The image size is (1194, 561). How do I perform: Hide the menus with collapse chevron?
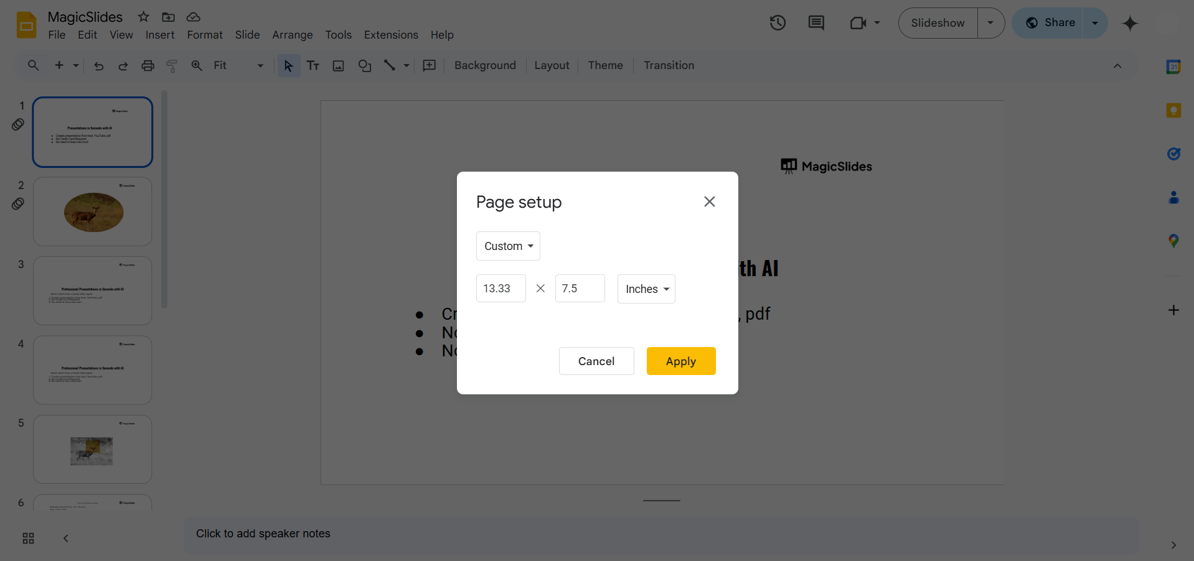(x=1117, y=66)
